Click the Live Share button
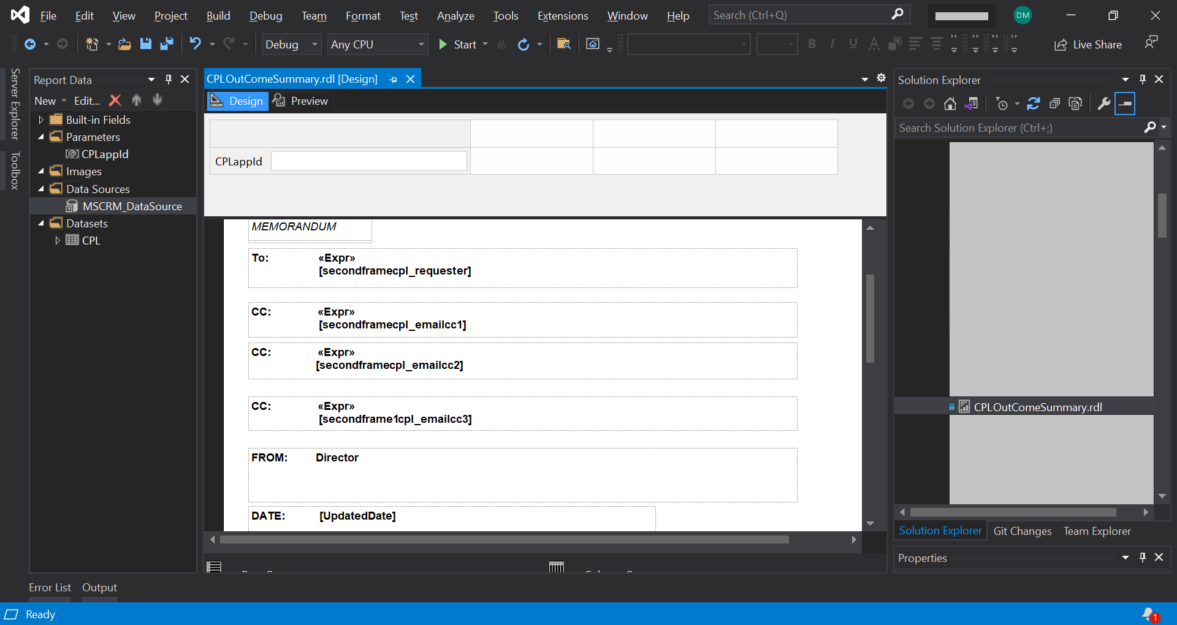 pos(1088,45)
